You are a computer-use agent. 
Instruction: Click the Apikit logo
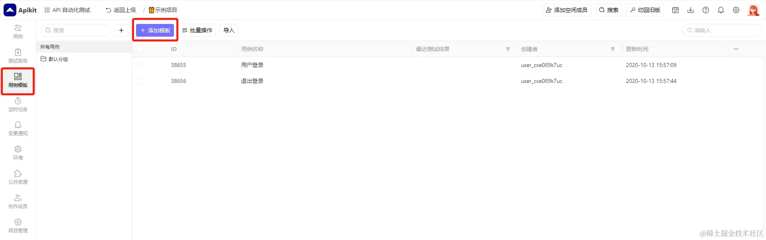pyautogui.click(x=20, y=10)
